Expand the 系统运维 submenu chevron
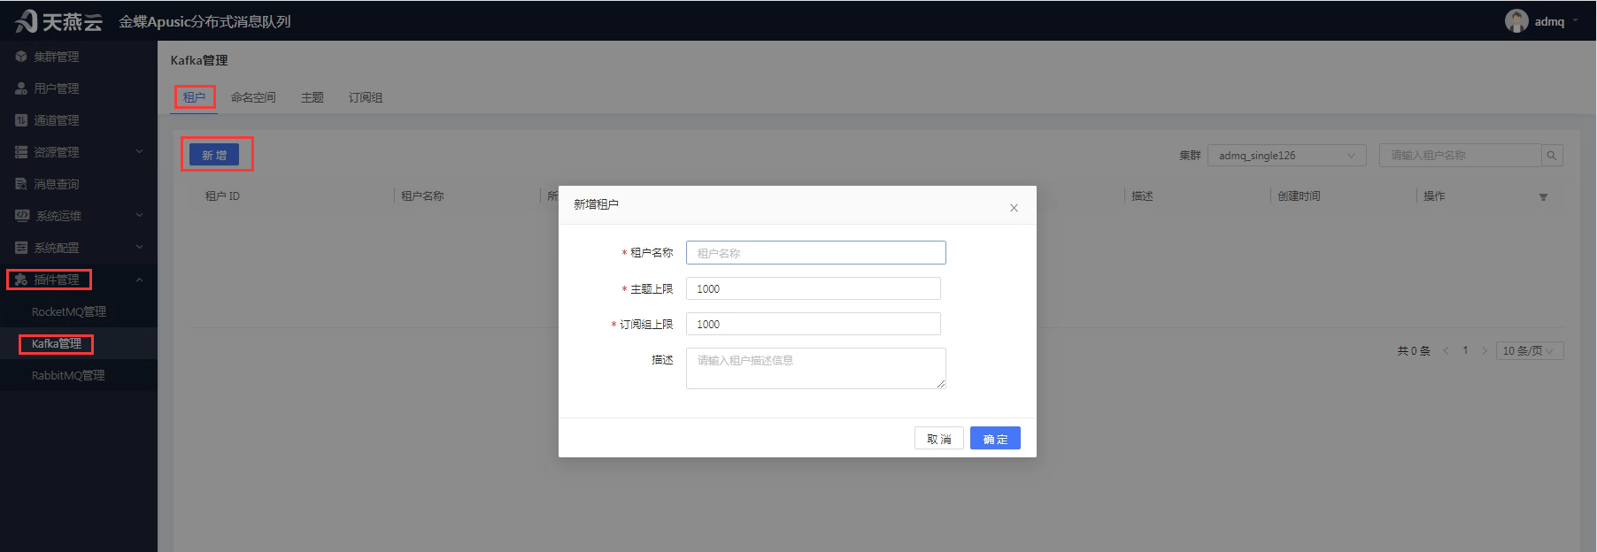1597x552 pixels. (139, 216)
